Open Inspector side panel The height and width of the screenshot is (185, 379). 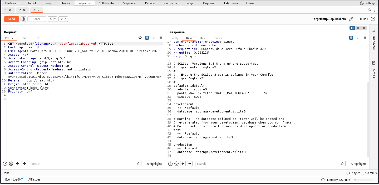pos(374,39)
